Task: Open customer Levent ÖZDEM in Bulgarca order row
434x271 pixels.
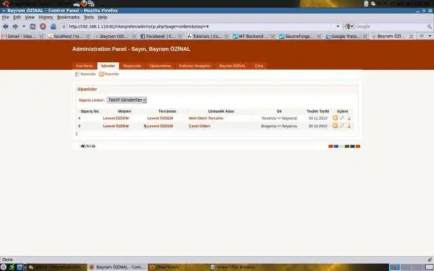Action: coord(116,126)
